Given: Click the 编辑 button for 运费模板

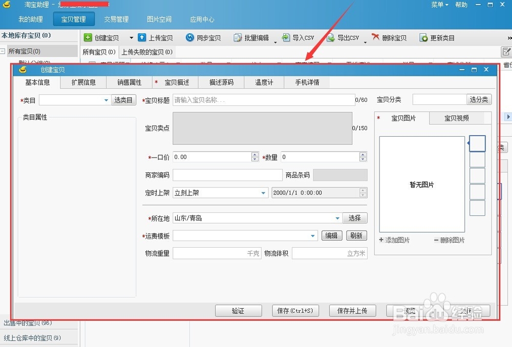Looking at the screenshot, I should (332, 236).
